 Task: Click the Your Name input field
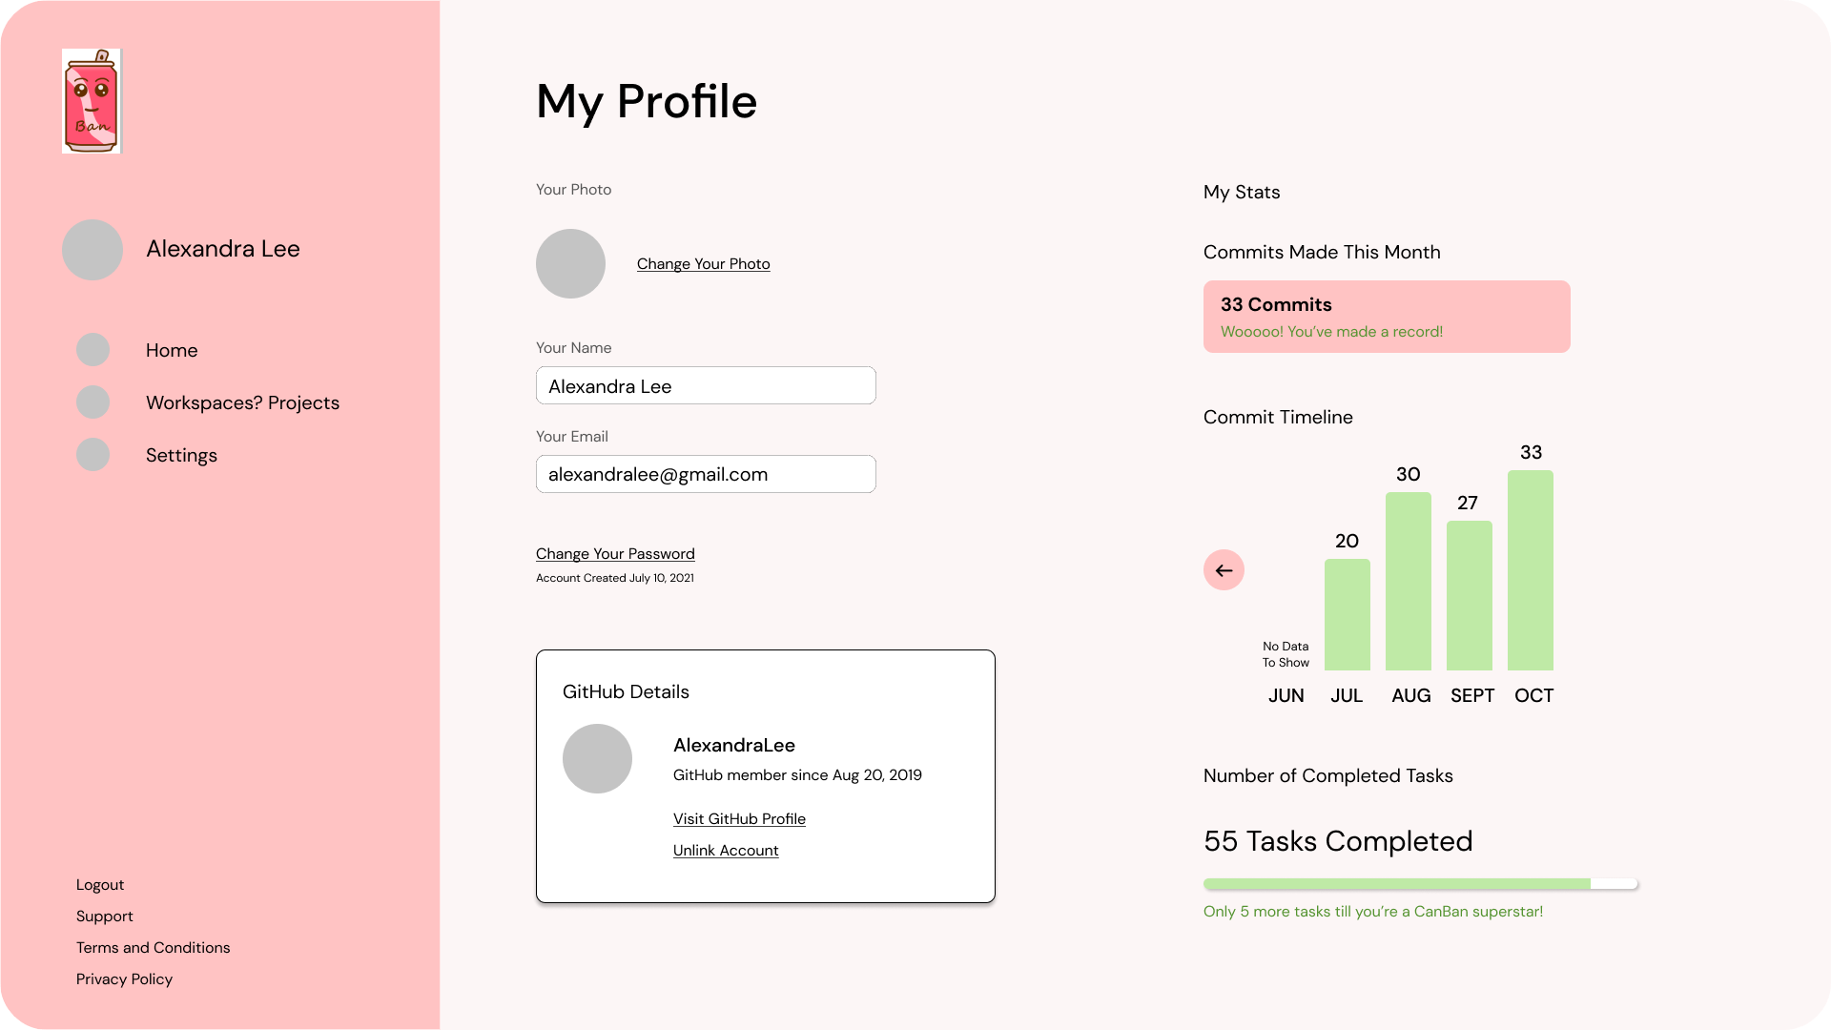(x=706, y=385)
